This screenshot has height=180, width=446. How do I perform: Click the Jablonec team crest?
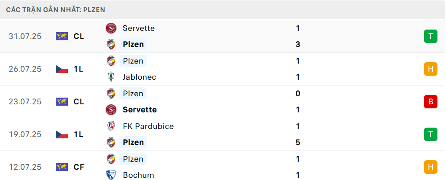(x=111, y=77)
